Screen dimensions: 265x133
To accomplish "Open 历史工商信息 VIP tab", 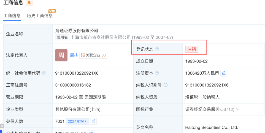I will pos(40,16).
